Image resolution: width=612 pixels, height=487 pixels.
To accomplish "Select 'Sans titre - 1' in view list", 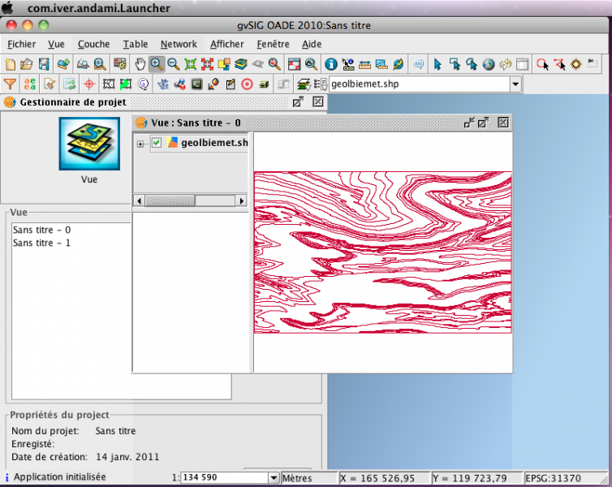I will [x=41, y=243].
